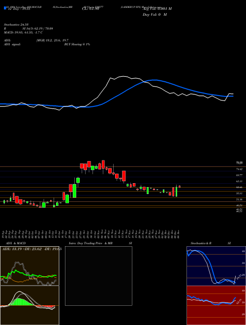246x325 pixels.
Task: Click the blue 12 Day SMA legend square
Action: click(5, 8)
